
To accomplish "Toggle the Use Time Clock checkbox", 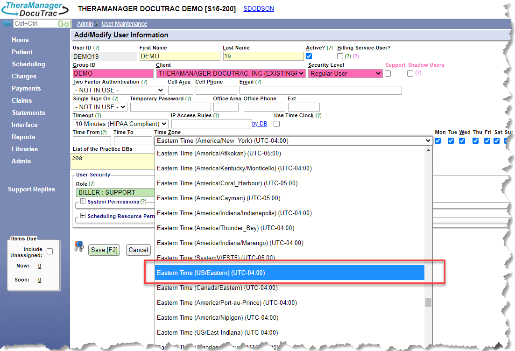I will [x=277, y=124].
